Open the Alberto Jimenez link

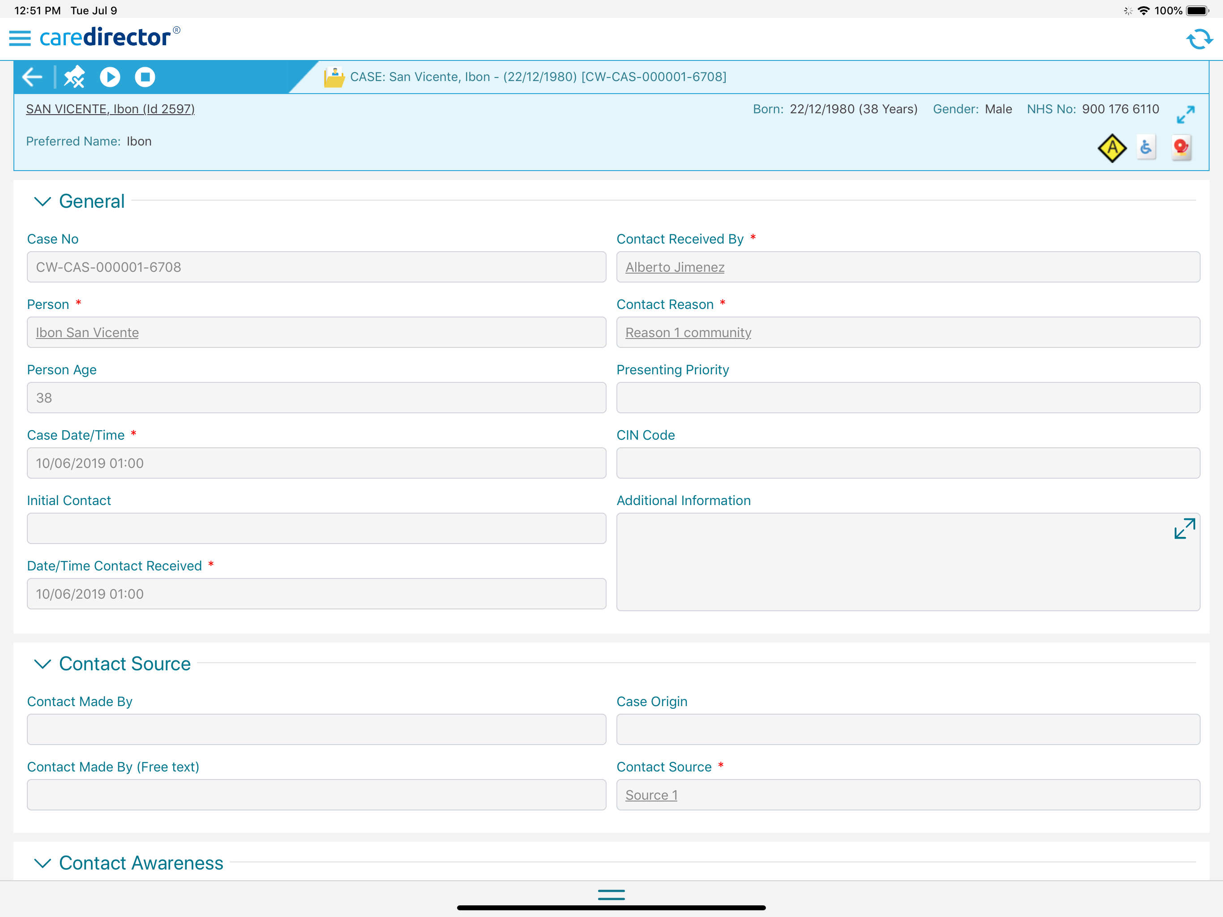[x=675, y=267]
